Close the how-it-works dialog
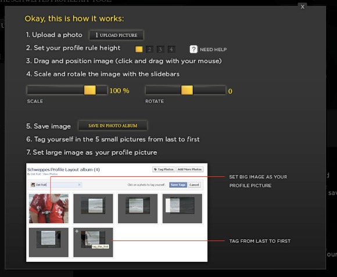 coord(303,7)
